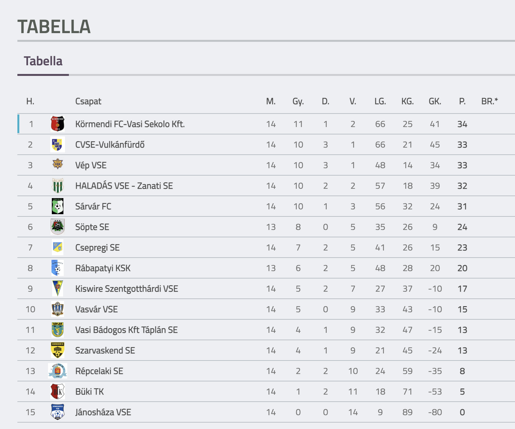Click the CVSE-Vulkánfürdő team logo
The image size is (515, 429).
58,144
